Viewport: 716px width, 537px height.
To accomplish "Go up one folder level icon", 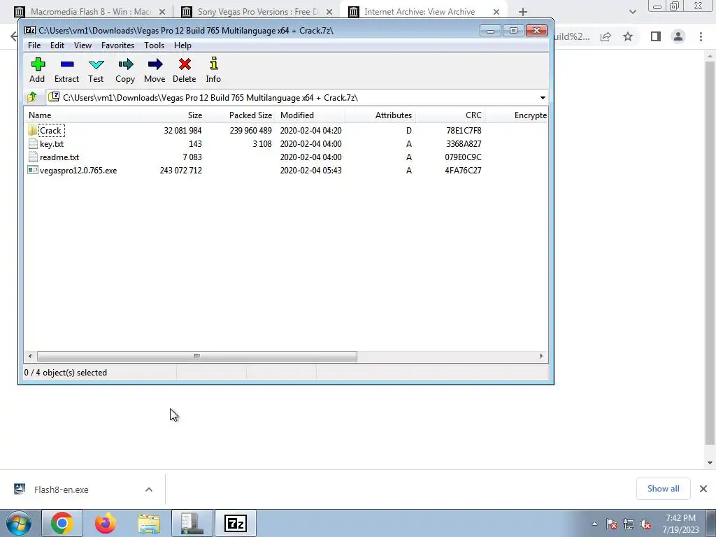I will point(32,97).
